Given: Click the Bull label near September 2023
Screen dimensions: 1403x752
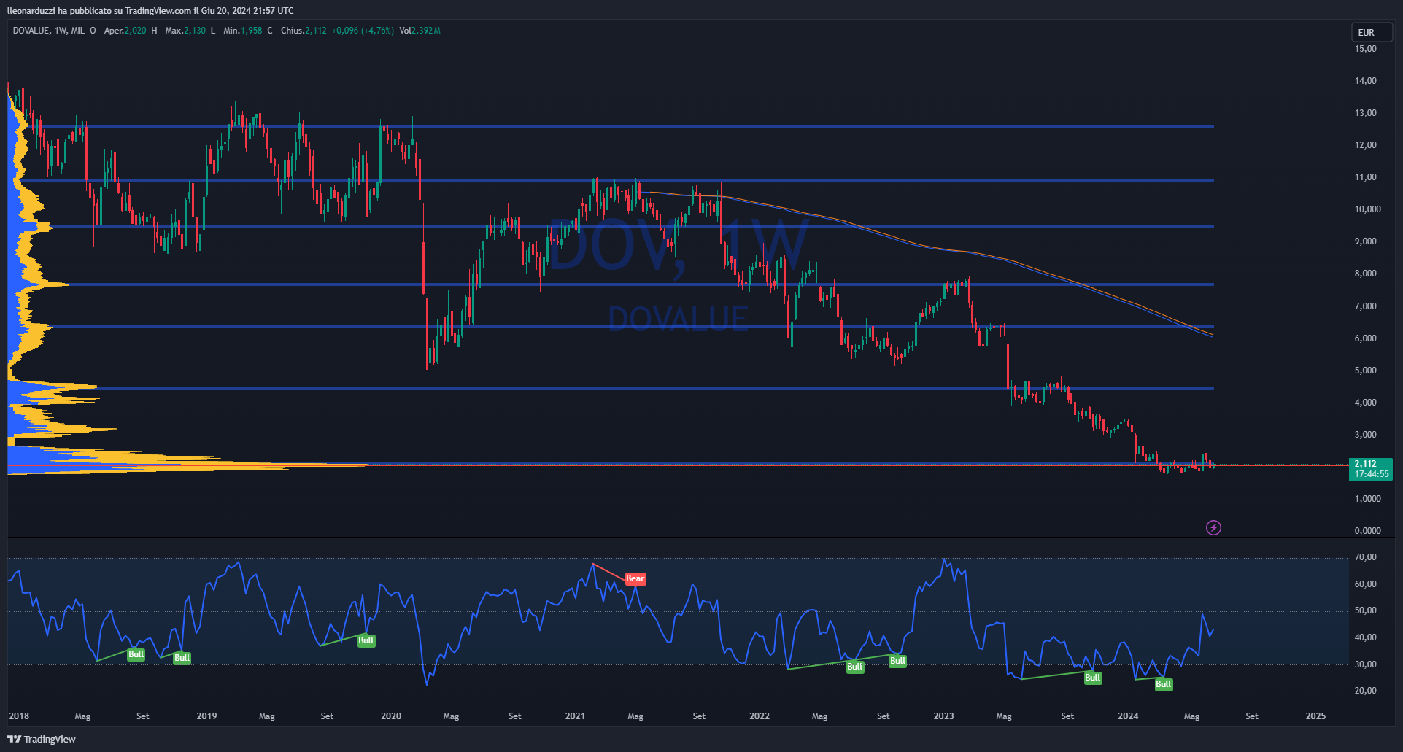Looking at the screenshot, I should [x=1092, y=678].
